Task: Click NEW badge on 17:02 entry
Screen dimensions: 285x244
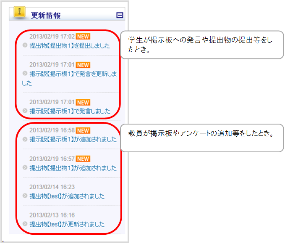Action: pos(83,37)
